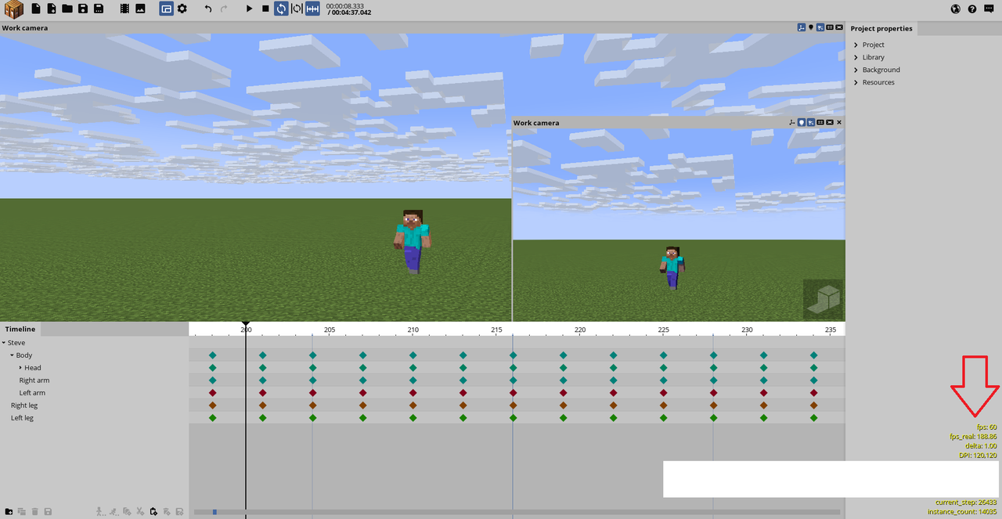
Task: Select the Right leg timeline row
Action: (x=94, y=405)
